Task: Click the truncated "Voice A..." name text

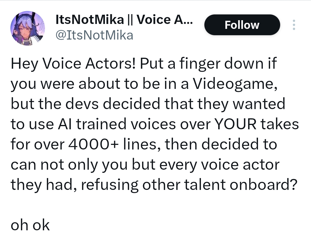Action: [x=165, y=20]
